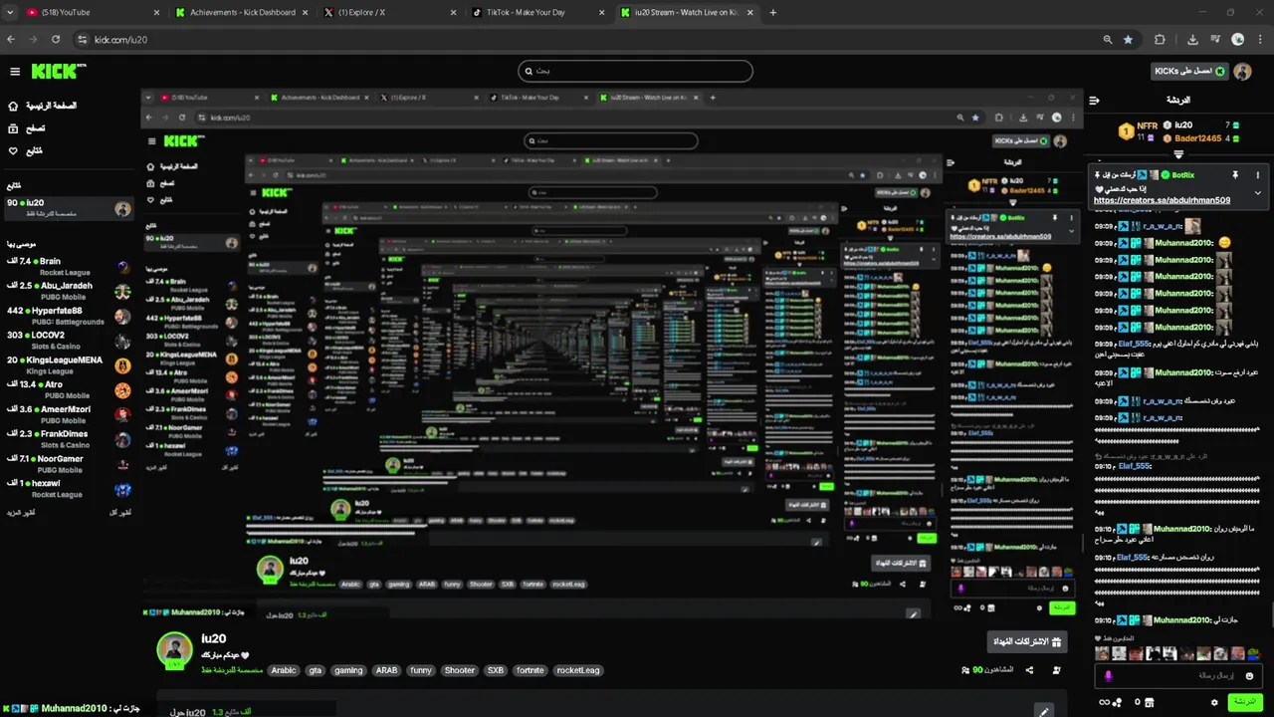Click the KICK logo
The image size is (1274, 717).
click(59, 71)
